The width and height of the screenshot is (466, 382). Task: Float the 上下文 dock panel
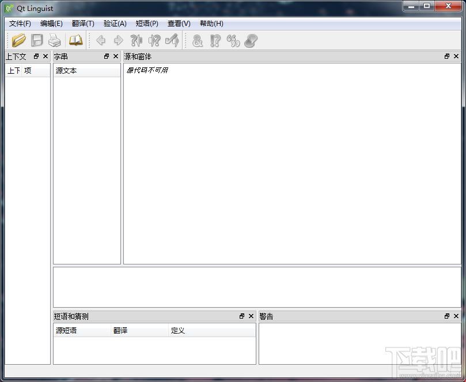pos(36,56)
